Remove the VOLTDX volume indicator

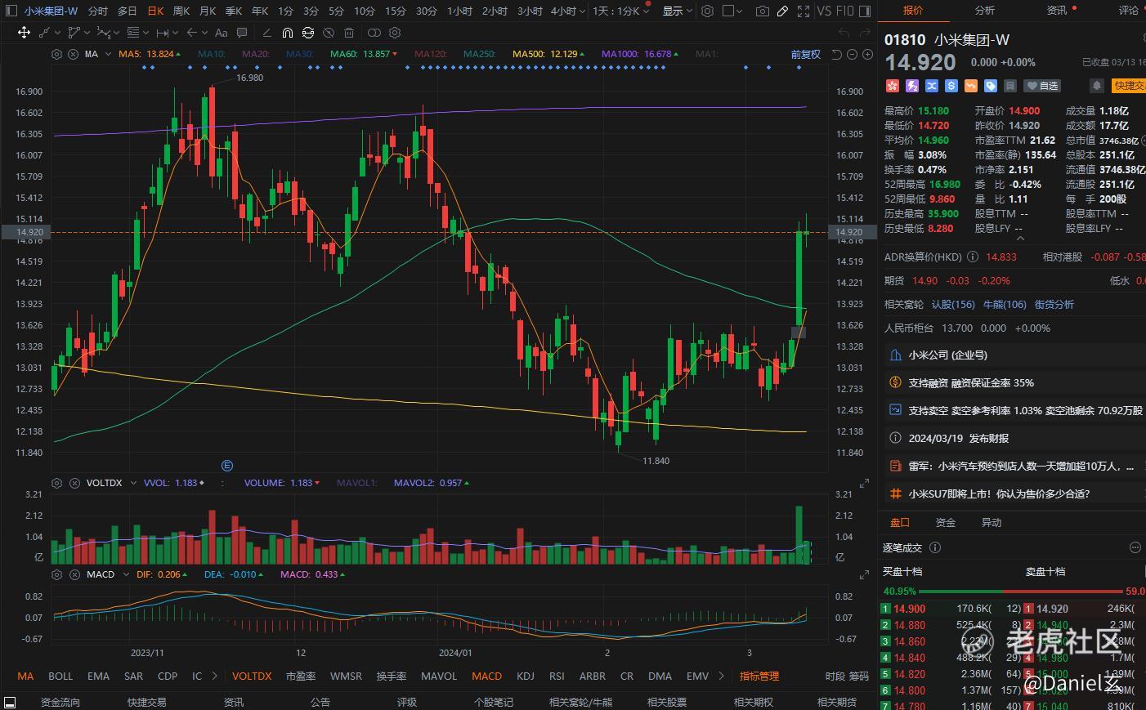pos(74,483)
